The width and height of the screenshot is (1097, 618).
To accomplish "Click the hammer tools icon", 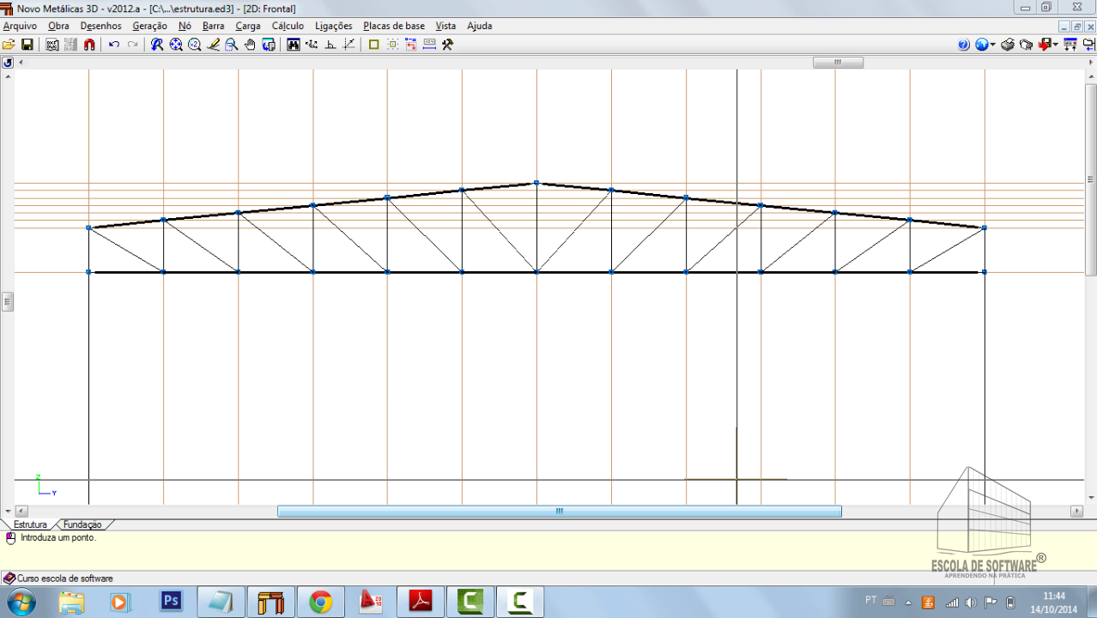I will pyautogui.click(x=447, y=45).
